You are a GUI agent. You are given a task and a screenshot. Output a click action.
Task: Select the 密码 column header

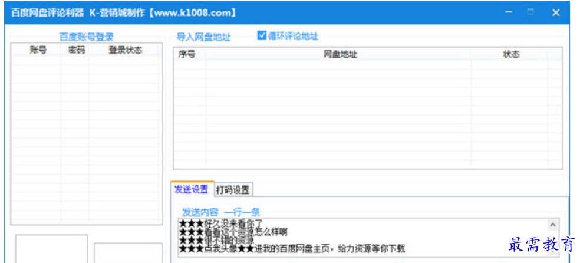[76, 51]
